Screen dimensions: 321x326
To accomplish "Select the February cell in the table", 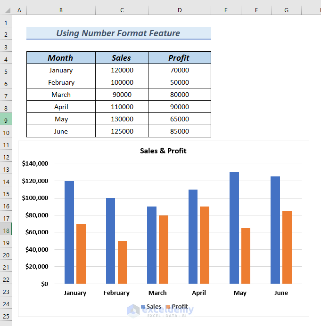I will tap(61, 82).
